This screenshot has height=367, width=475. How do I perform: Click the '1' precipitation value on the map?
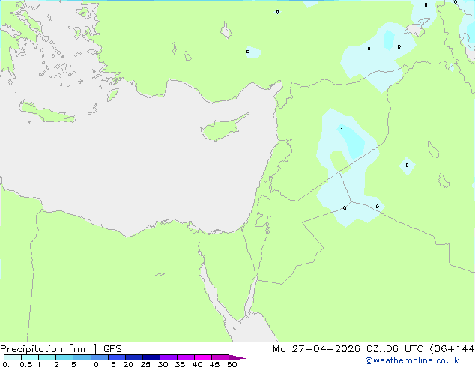342,130
